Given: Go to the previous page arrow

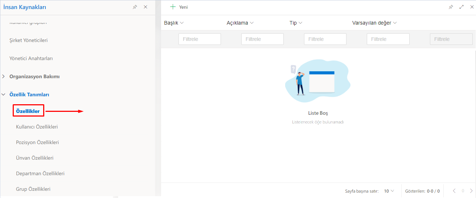Looking at the screenshot, I should (454, 191).
